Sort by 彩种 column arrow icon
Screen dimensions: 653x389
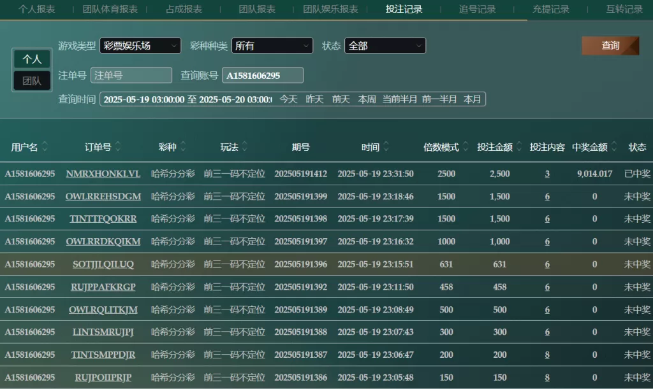click(x=184, y=147)
